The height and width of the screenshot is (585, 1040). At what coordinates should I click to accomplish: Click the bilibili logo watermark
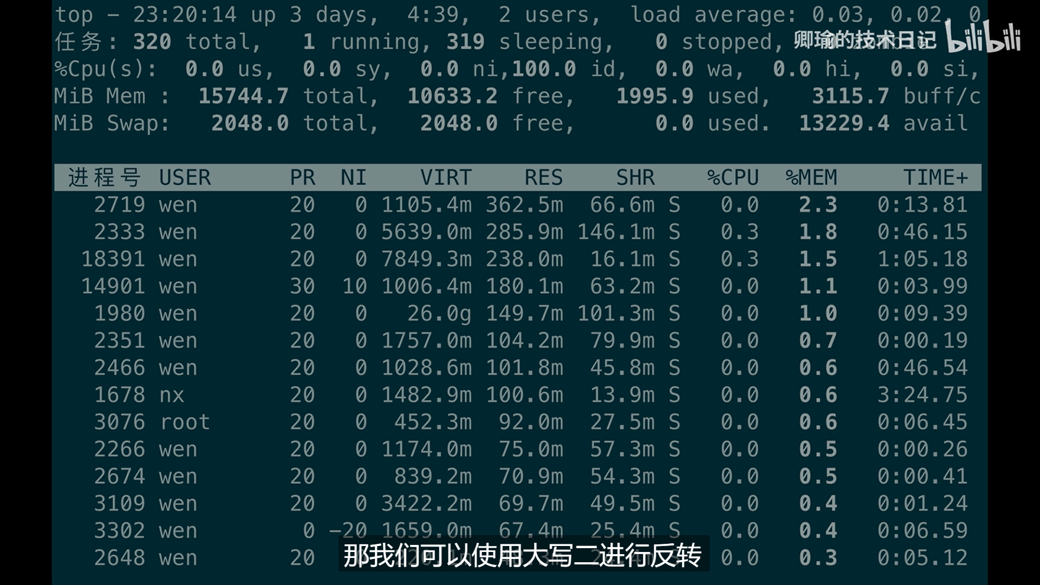[983, 37]
